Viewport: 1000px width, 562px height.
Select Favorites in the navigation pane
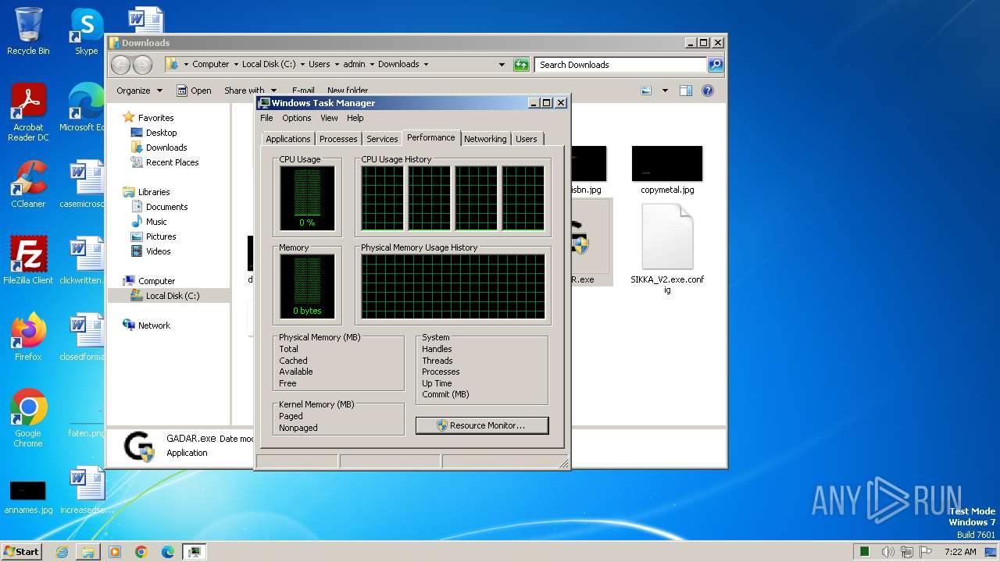pos(156,118)
